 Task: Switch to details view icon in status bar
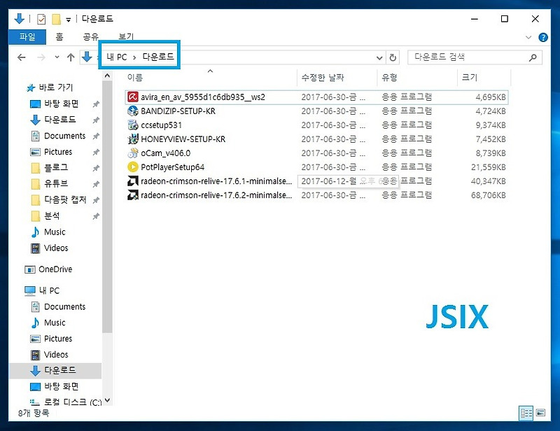526,413
